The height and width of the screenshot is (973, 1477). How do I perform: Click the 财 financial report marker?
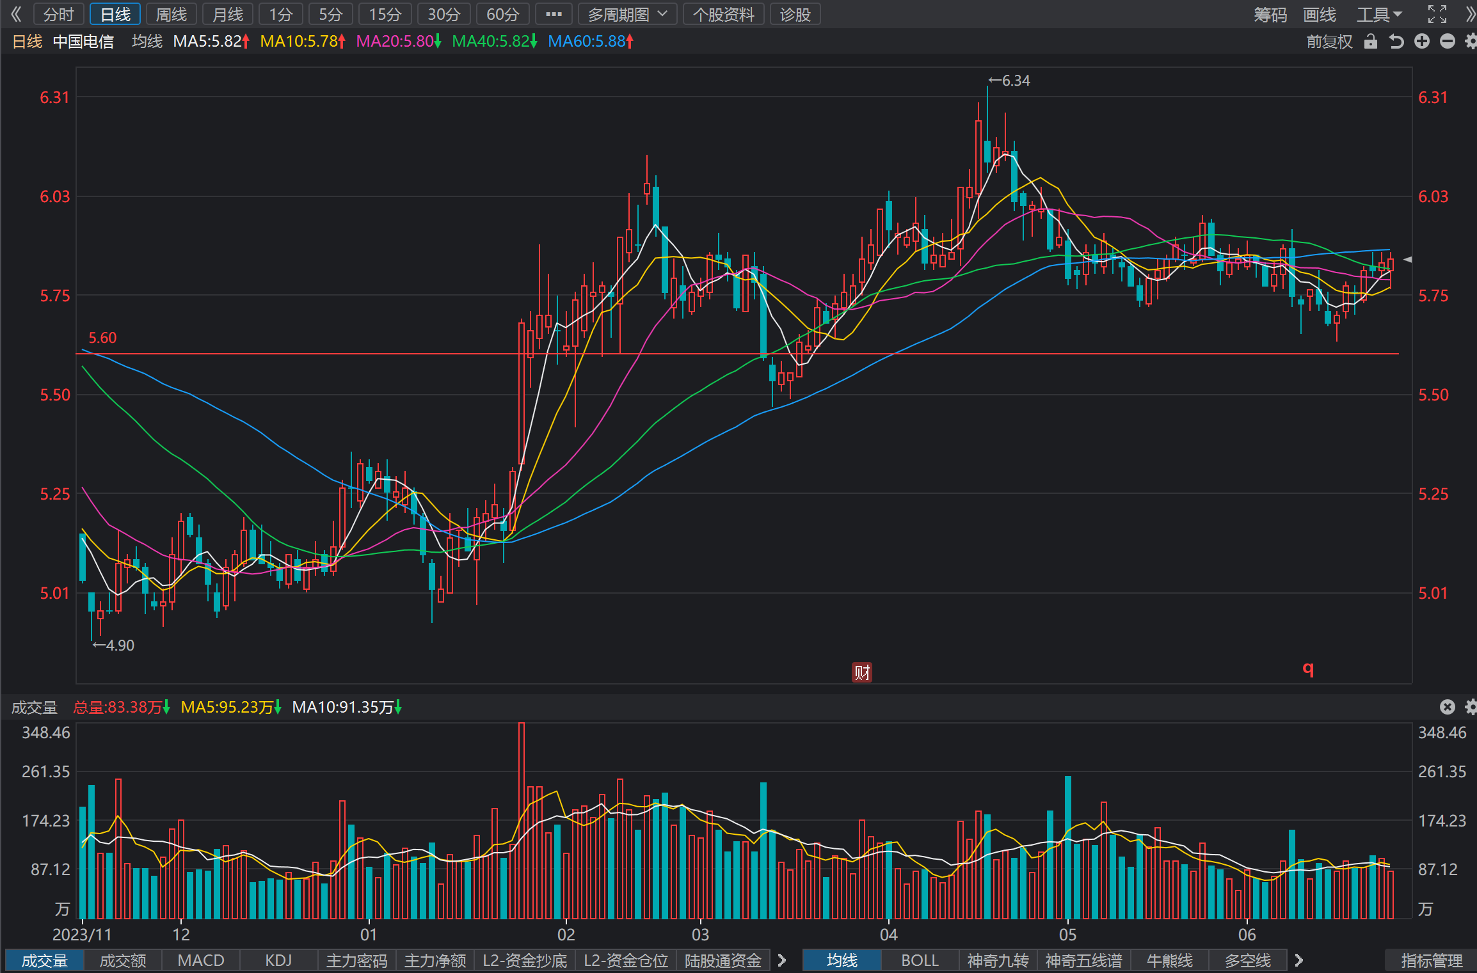click(x=862, y=672)
